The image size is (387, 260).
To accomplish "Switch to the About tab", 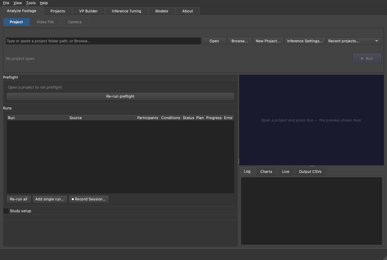I will [187, 11].
